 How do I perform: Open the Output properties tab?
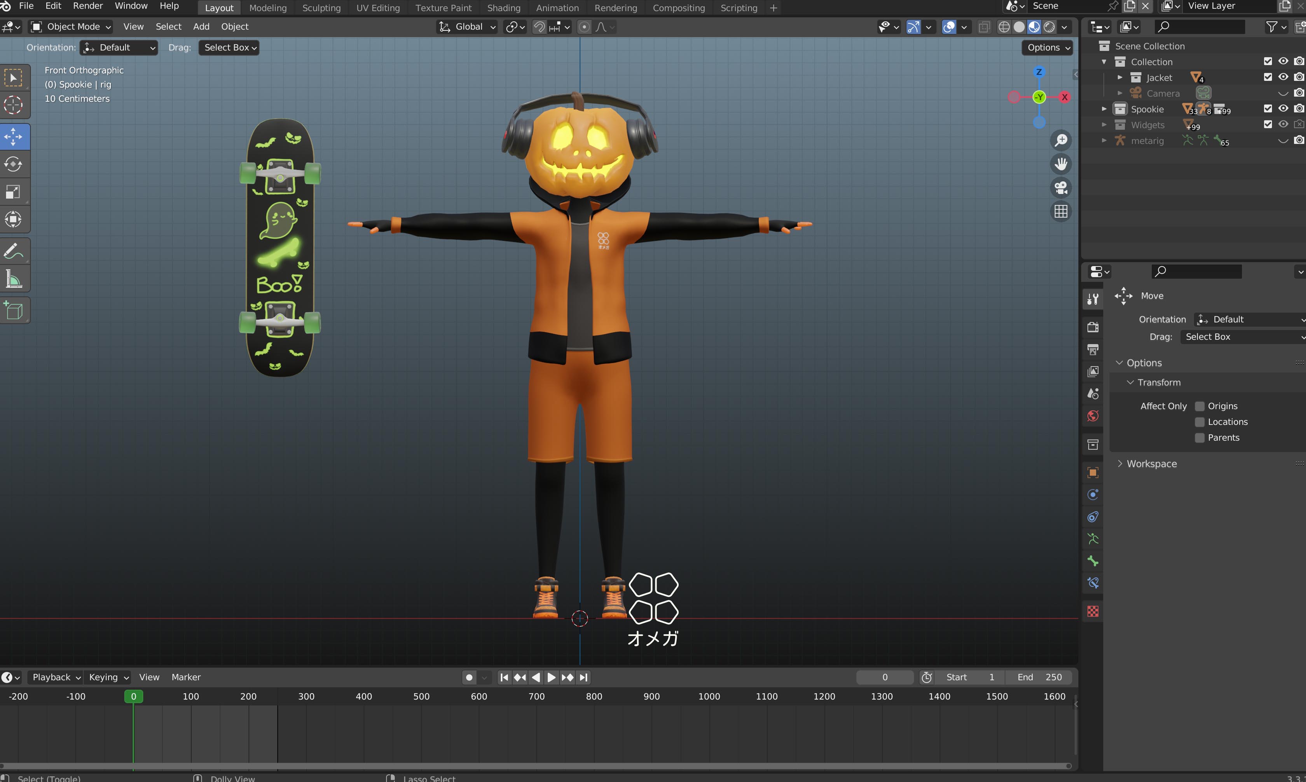[x=1093, y=349]
